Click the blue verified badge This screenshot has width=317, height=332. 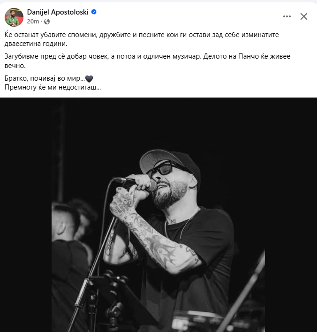coord(94,12)
